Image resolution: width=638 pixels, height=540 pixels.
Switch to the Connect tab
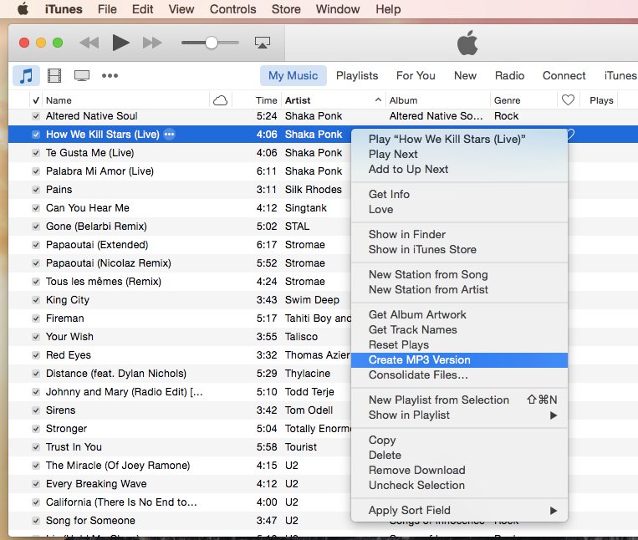tap(564, 75)
